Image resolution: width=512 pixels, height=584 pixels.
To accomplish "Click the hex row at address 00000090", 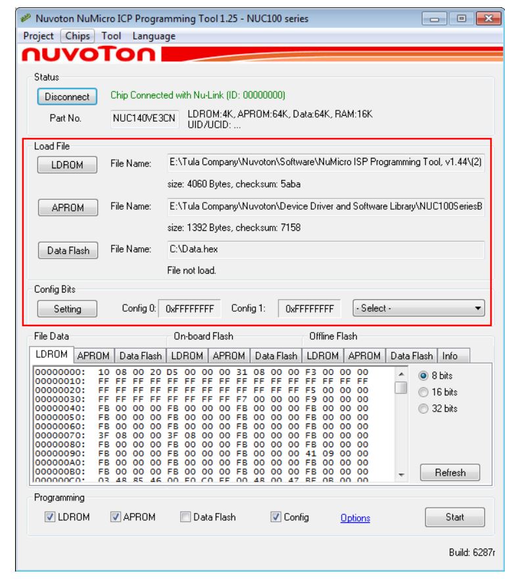I will [x=201, y=453].
